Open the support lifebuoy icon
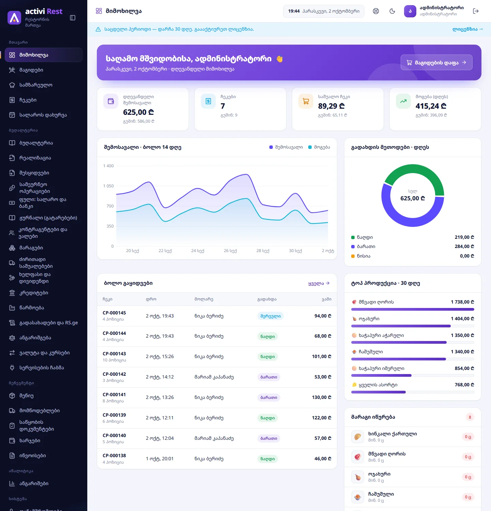This screenshot has width=491, height=511. click(x=376, y=11)
